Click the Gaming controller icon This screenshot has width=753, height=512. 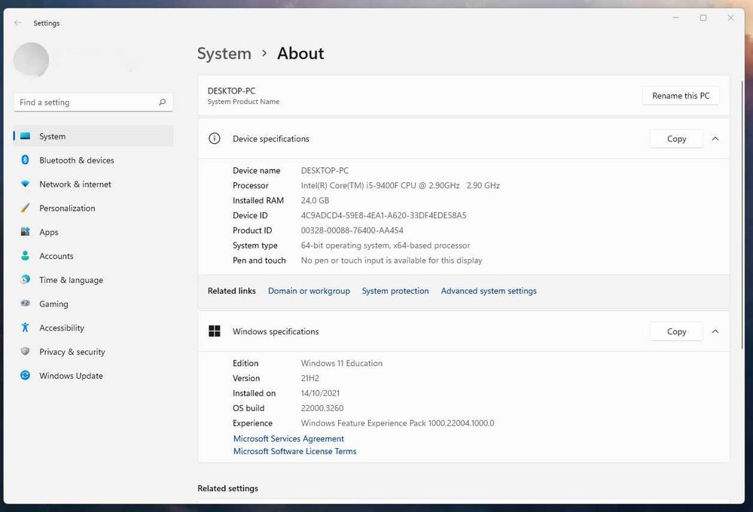coord(25,304)
